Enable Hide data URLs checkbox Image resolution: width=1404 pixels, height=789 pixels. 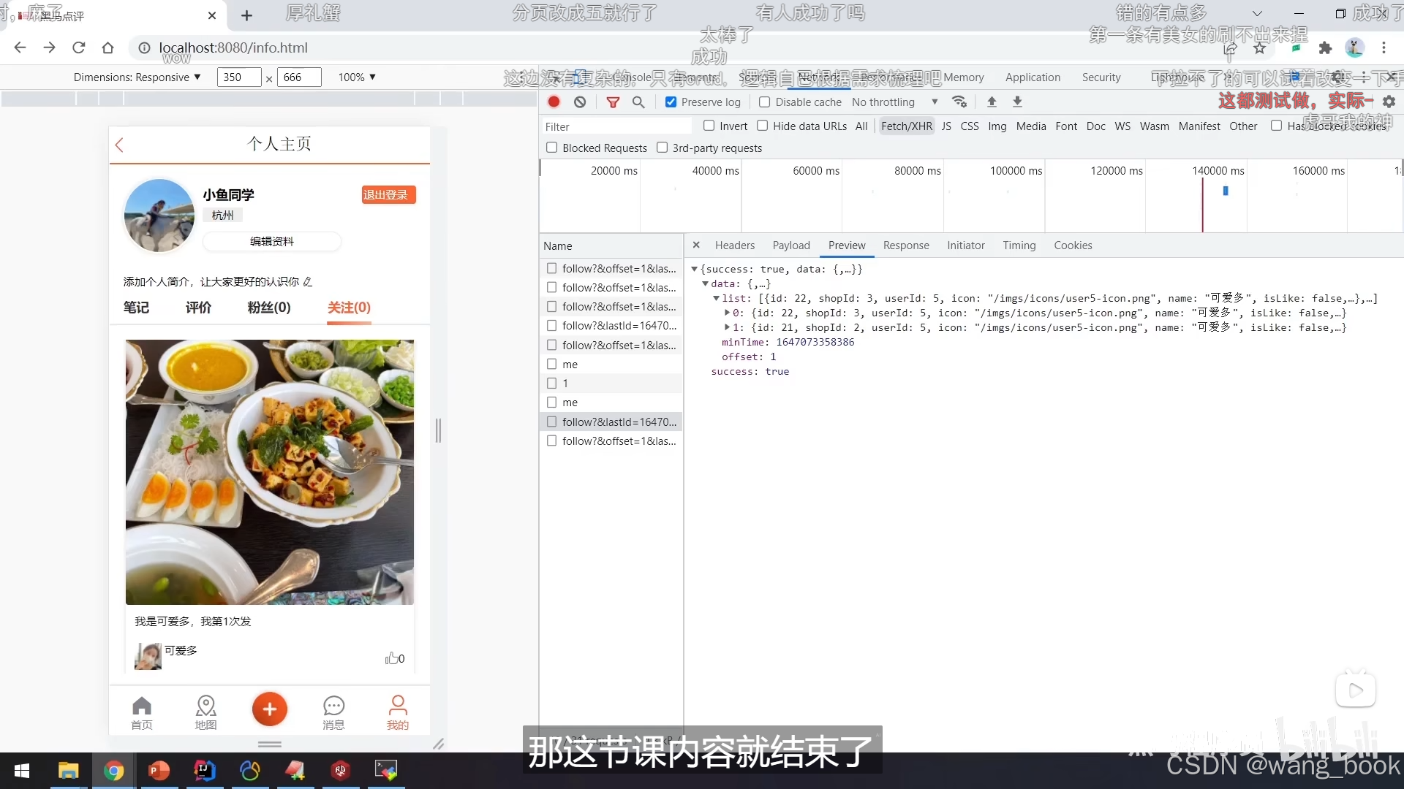[x=762, y=126]
